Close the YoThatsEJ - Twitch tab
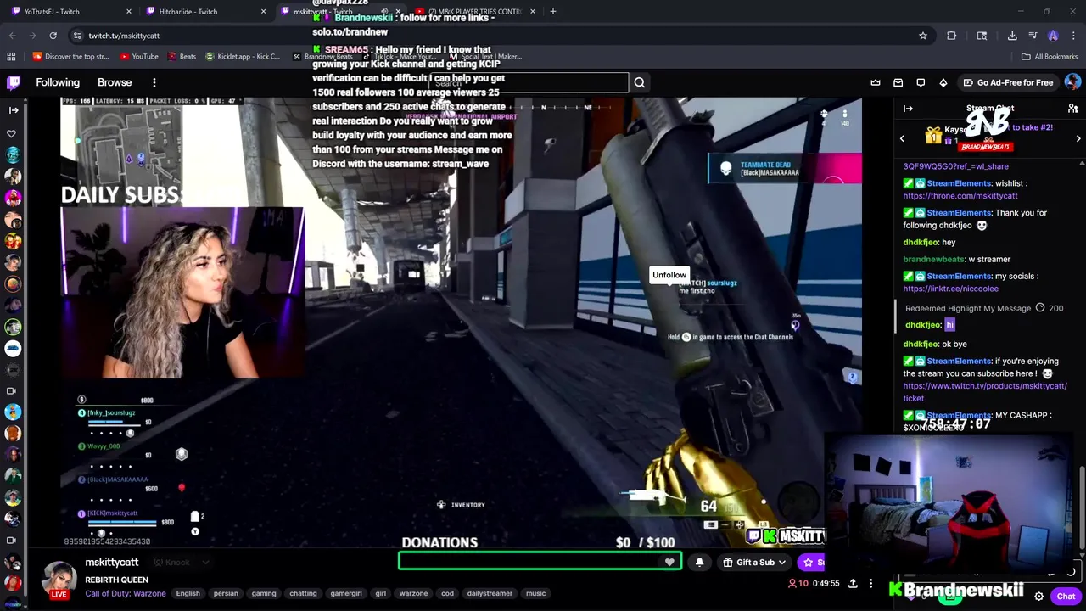This screenshot has height=611, width=1086. [129, 11]
